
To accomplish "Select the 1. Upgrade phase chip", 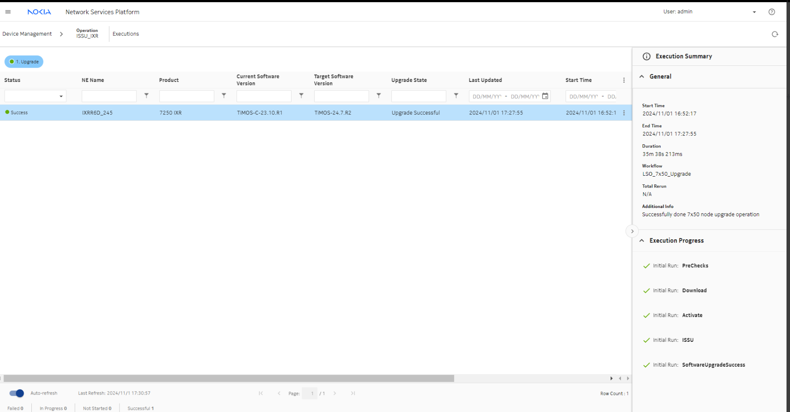I will coord(24,62).
